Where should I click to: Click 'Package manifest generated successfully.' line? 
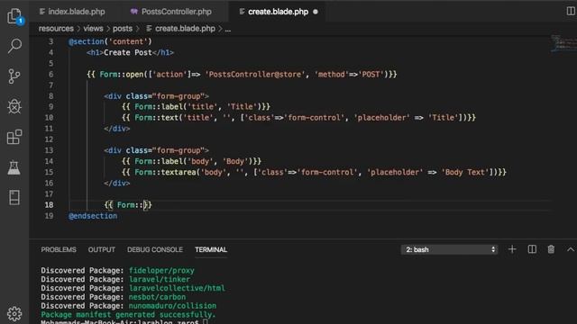coord(128,315)
